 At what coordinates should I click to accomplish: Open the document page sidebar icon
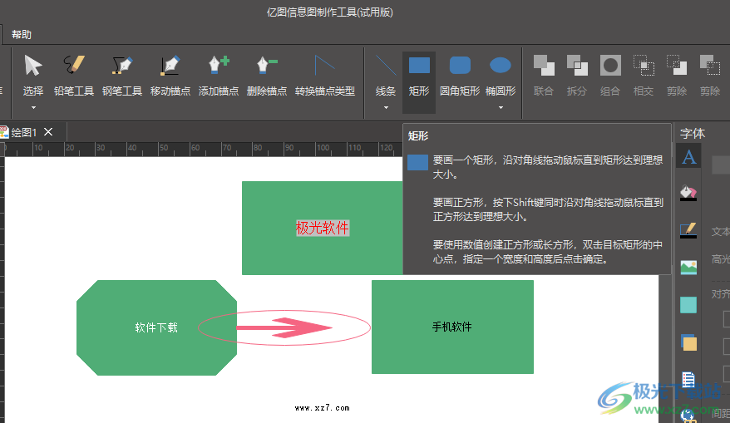(x=688, y=380)
